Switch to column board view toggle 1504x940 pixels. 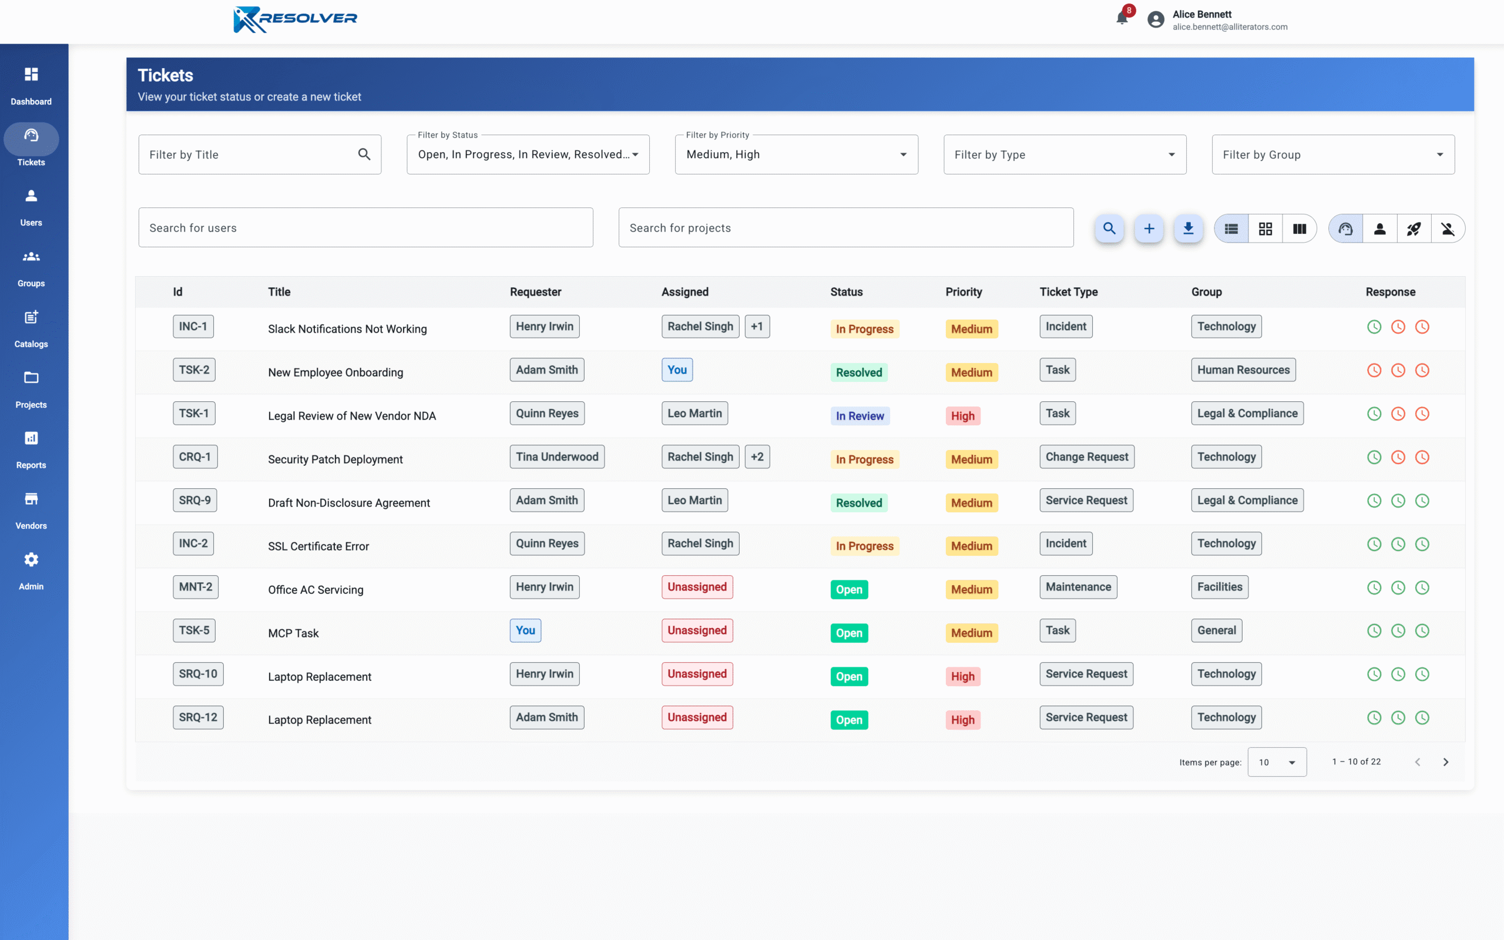1299,229
